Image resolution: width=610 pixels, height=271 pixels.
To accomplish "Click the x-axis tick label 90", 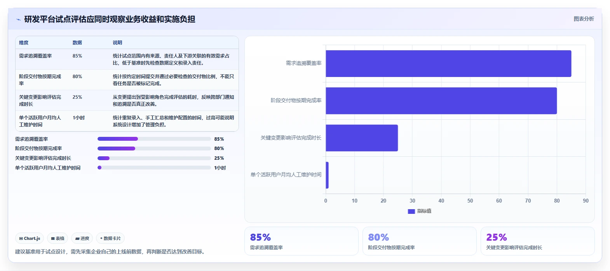I will [x=586, y=201].
